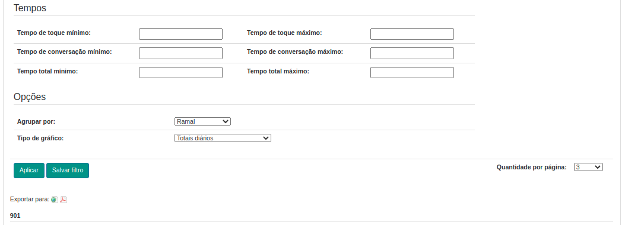Screen dimensions: 625x225
Task: Expand the Tipo de gráfico Totais diários dropdown
Action: tap(223, 139)
